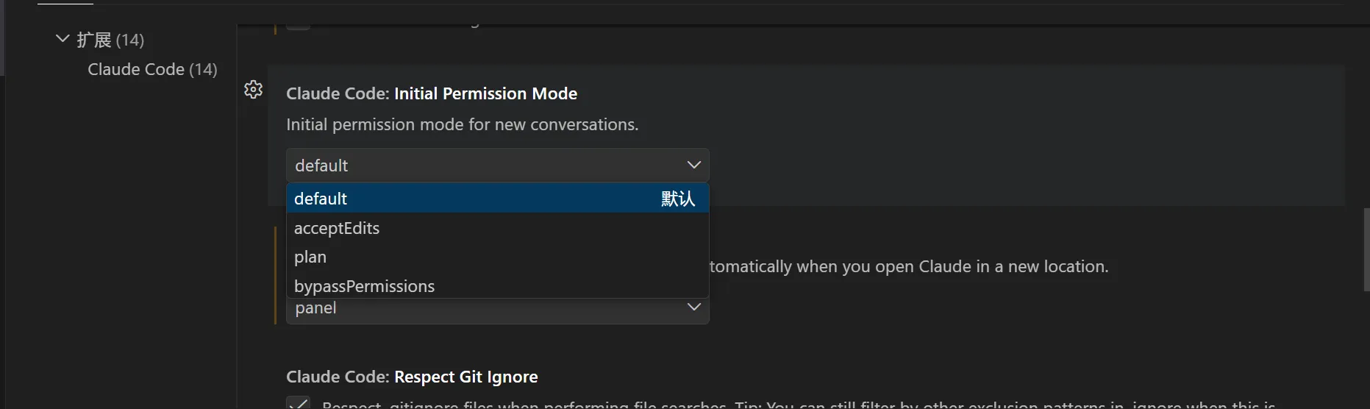
Task: Pick the 'plan' permission mode option
Action: click(x=310, y=257)
